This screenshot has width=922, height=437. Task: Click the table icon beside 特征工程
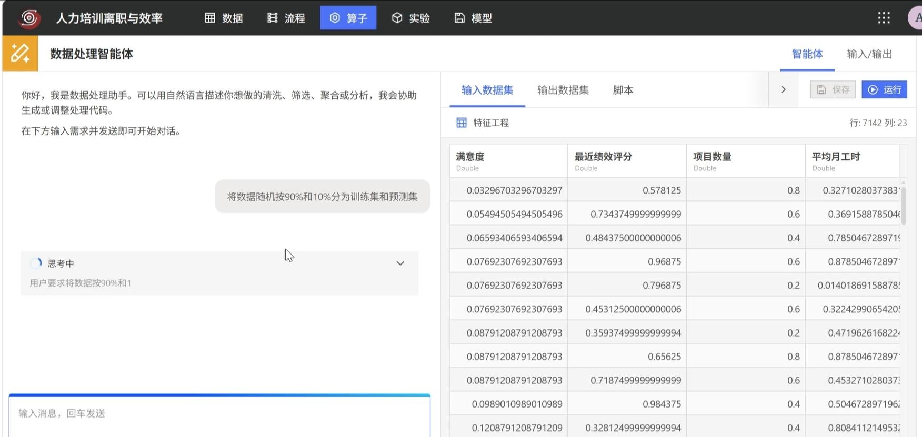(462, 123)
